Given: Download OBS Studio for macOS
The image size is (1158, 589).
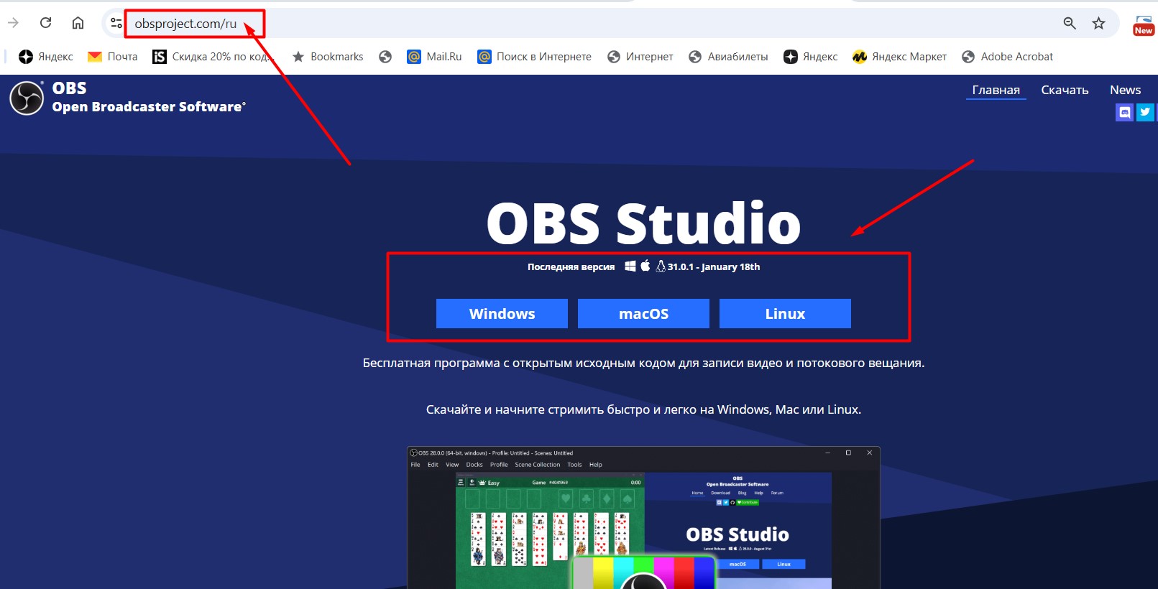Looking at the screenshot, I should (x=643, y=314).
